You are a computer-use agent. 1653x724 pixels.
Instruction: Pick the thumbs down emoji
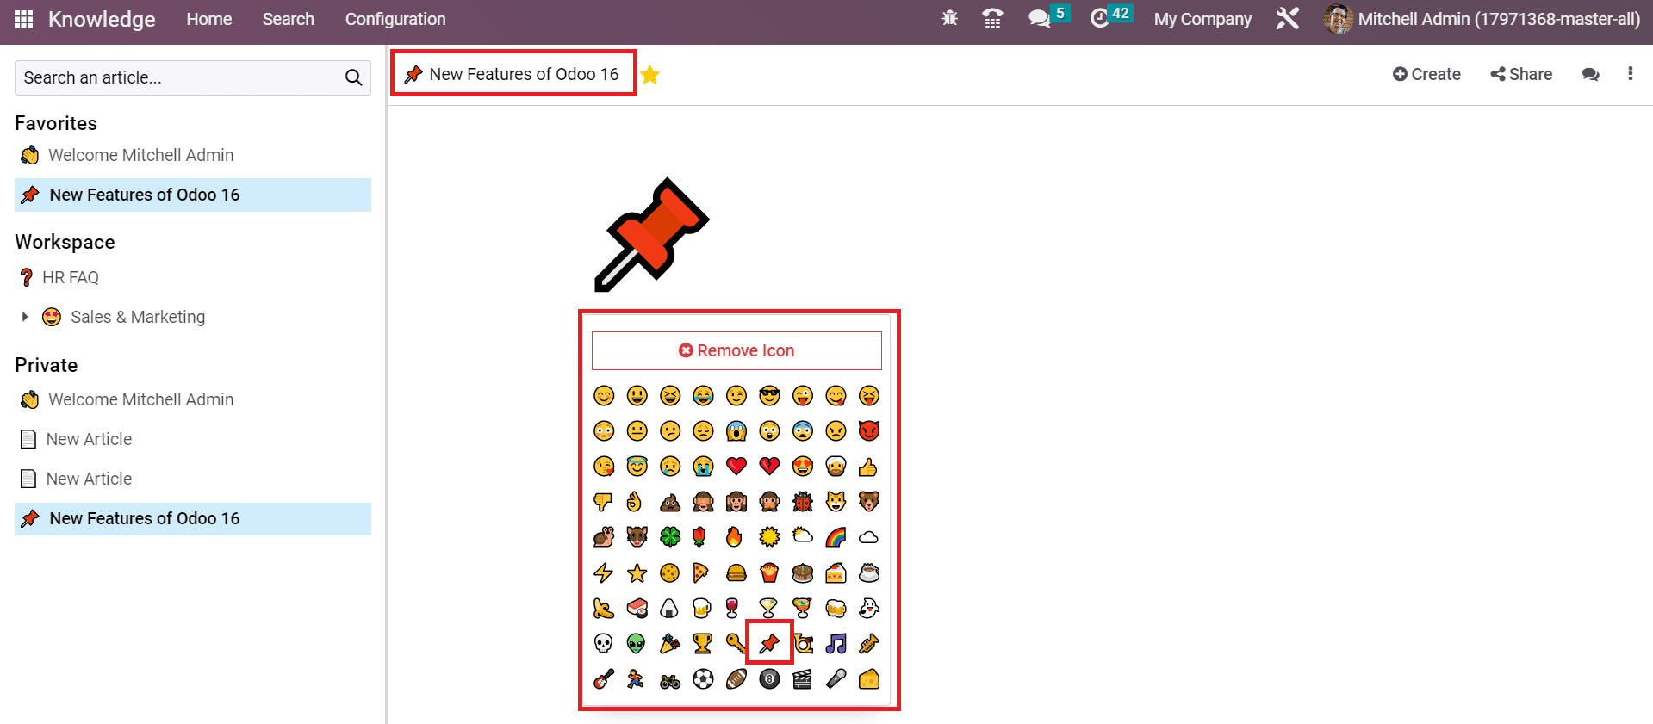[x=604, y=502]
